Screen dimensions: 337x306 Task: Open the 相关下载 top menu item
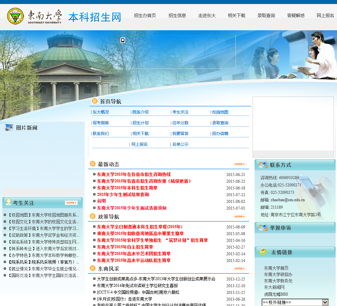click(236, 16)
